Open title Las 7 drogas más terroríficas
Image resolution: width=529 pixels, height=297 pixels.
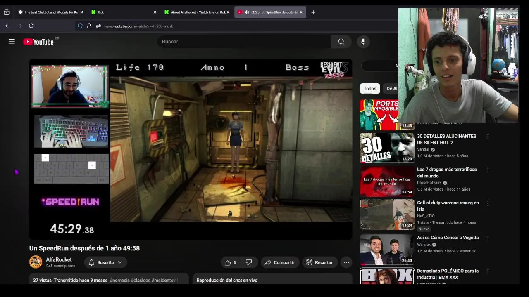447,173
